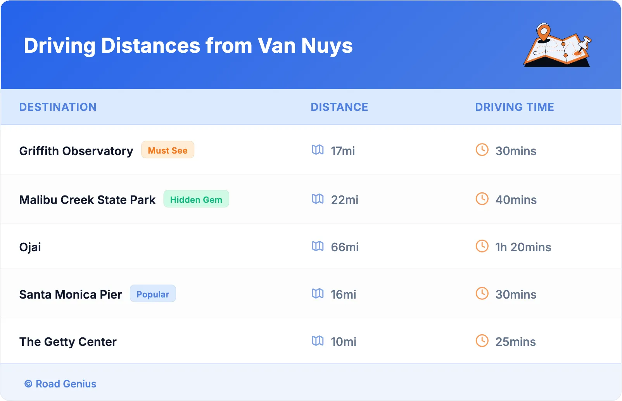622x401 pixels.
Task: Click the Santa Monica Pier name
Action: coord(71,294)
